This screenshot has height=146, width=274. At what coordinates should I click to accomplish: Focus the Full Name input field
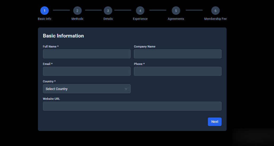(x=87, y=54)
